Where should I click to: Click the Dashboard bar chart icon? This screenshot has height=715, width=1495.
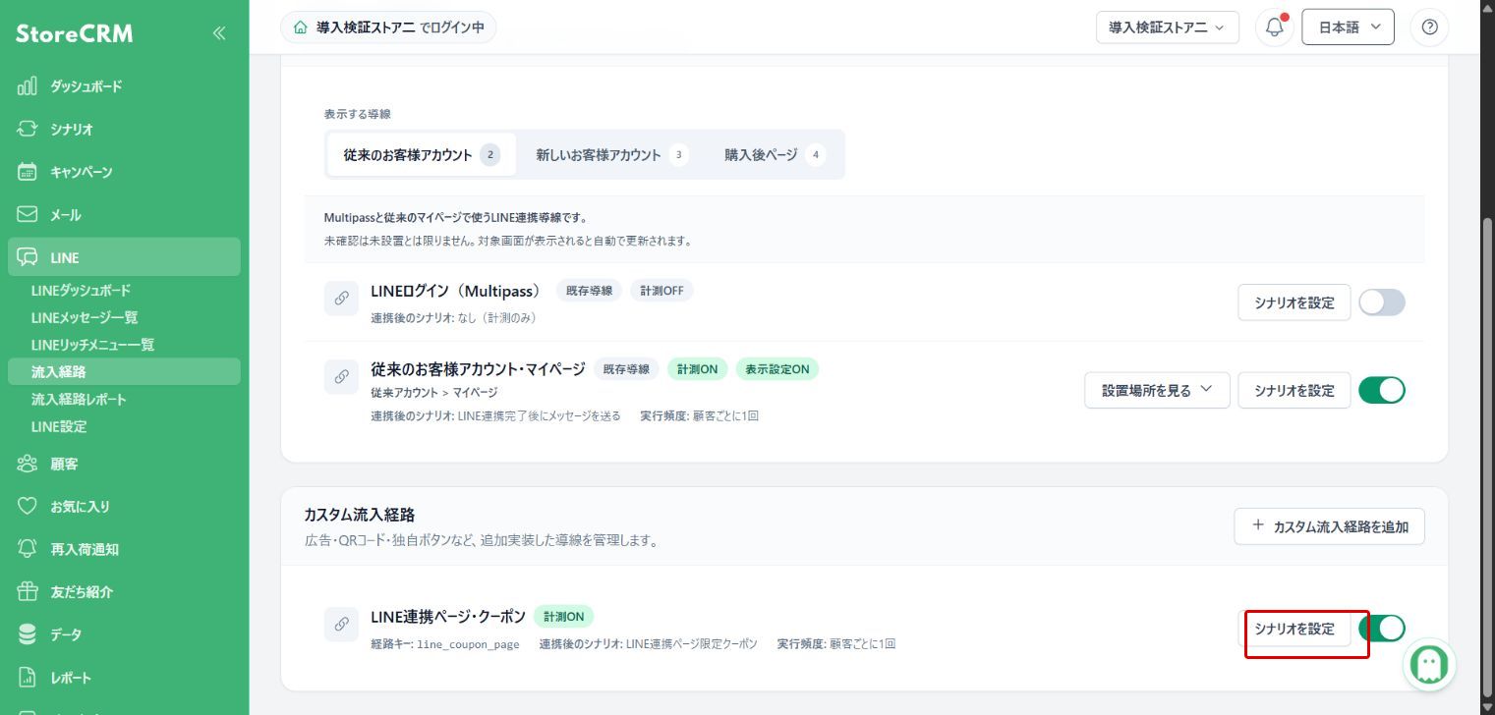(x=28, y=86)
